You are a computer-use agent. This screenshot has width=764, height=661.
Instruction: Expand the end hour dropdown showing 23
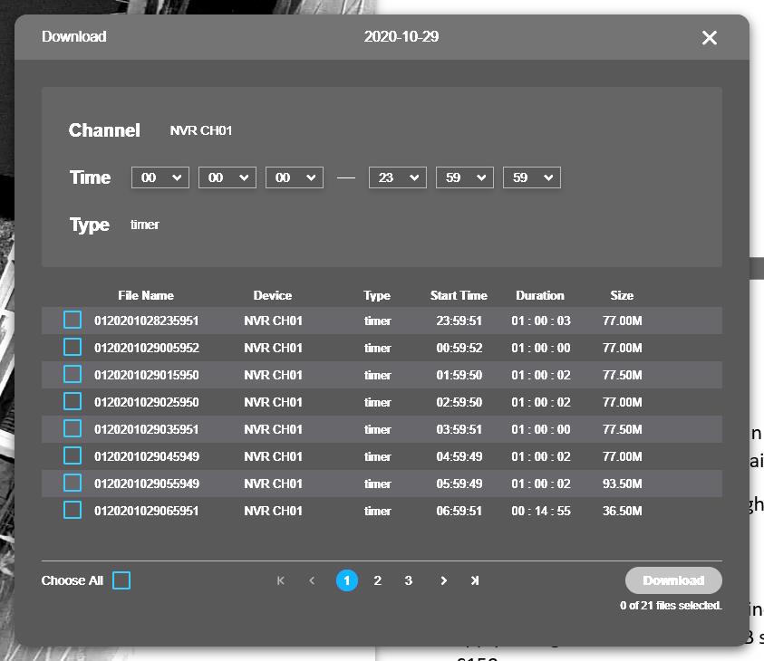[x=397, y=177]
